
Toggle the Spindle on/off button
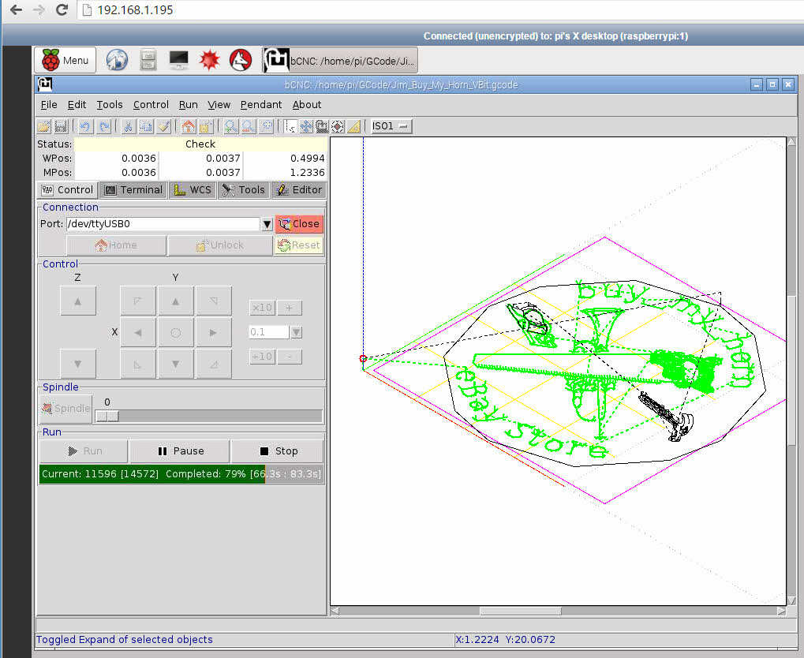(x=66, y=408)
